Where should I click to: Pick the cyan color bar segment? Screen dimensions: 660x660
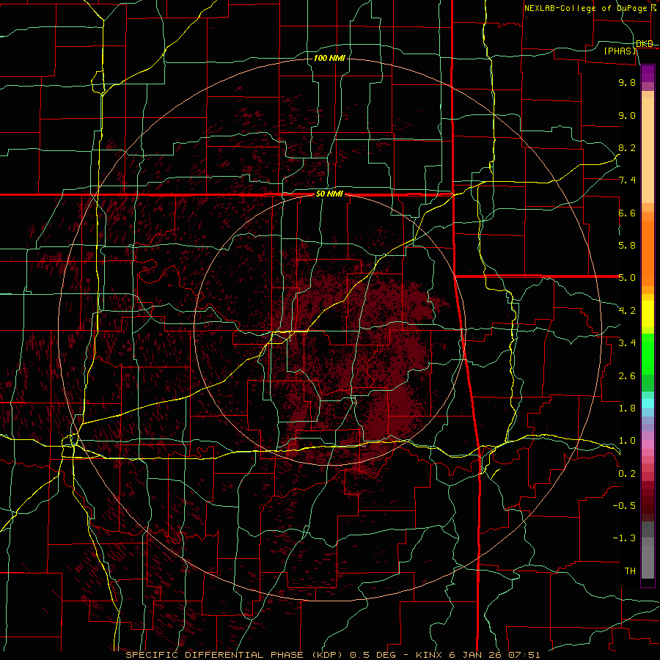(x=648, y=403)
